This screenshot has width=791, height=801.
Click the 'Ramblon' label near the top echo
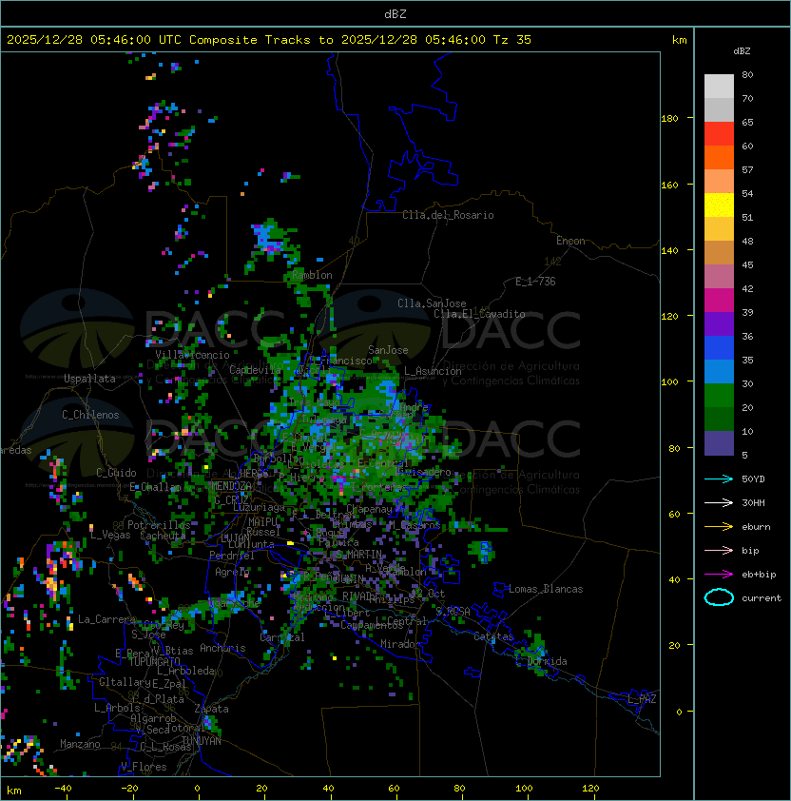pos(312,275)
